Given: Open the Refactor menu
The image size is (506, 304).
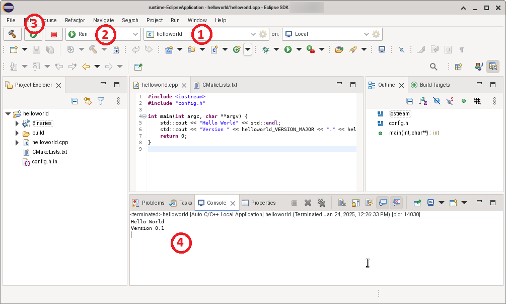Looking at the screenshot, I should 75,20.
